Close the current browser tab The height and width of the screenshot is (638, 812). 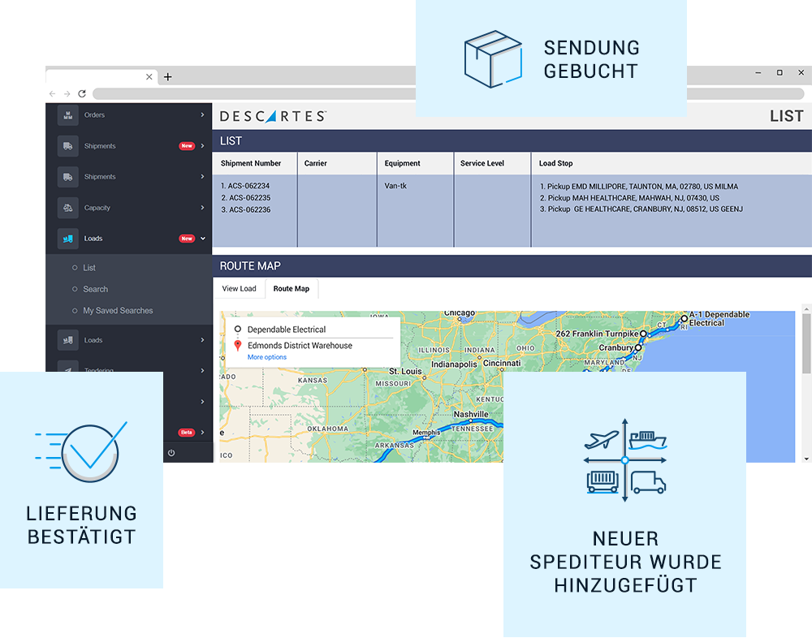[x=149, y=76]
